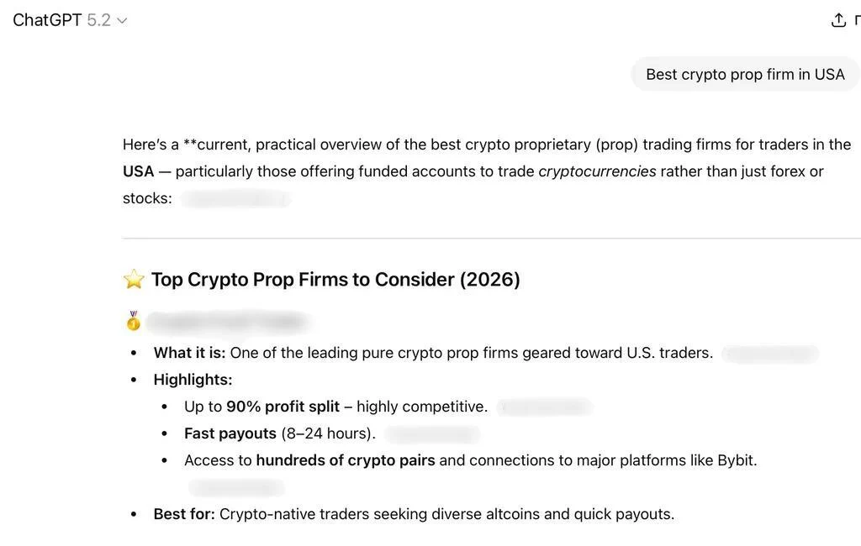The width and height of the screenshot is (861, 546).
Task: Click the bold Fast payouts text
Action: pos(229,433)
